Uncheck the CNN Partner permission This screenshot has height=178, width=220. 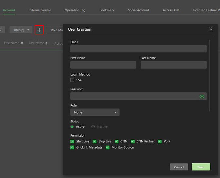[x=133, y=141]
